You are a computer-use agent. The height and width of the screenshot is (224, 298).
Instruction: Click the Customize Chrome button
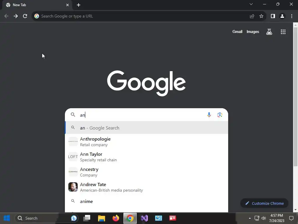(264, 203)
